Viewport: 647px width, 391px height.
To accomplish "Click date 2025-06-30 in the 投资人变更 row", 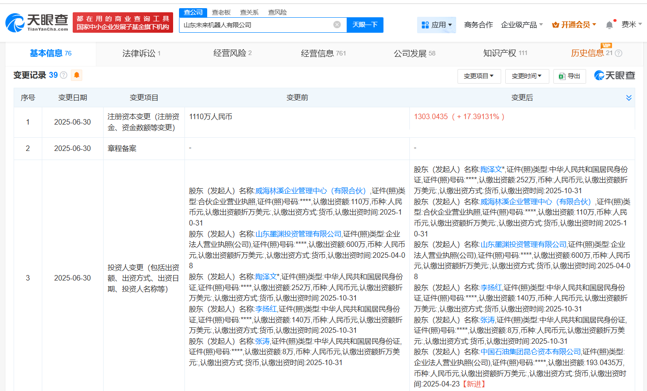I will [x=73, y=278].
